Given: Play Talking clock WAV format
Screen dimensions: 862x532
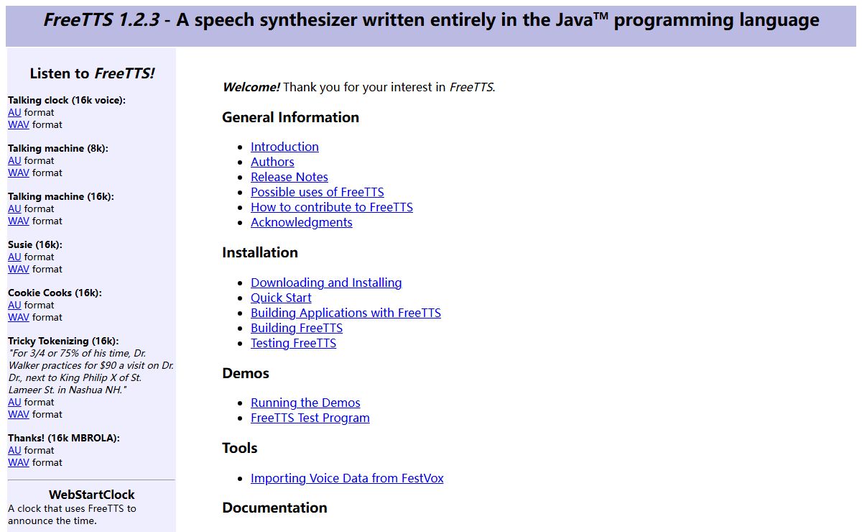Looking at the screenshot, I should pyautogui.click(x=19, y=124).
